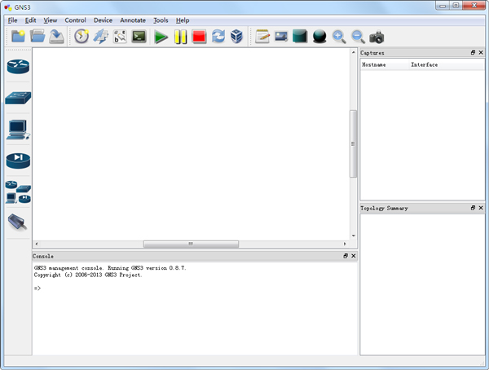
Task: Toggle hostname labels icon
Action: 120,37
